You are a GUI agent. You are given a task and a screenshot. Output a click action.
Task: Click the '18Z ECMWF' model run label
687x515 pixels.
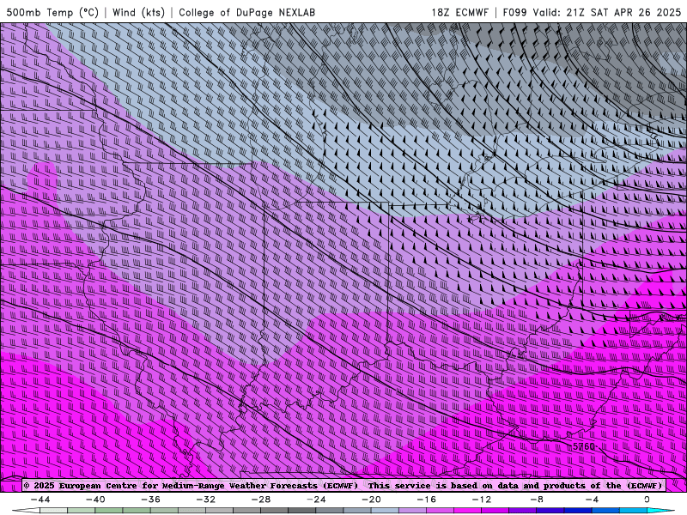coord(459,12)
